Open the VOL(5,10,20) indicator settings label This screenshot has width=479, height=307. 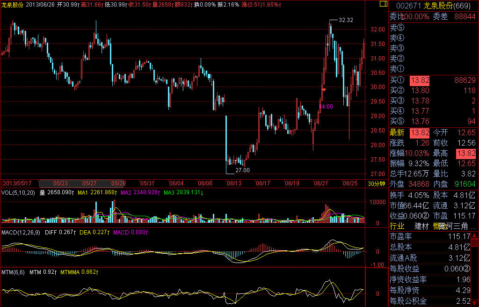pyautogui.click(x=19, y=192)
